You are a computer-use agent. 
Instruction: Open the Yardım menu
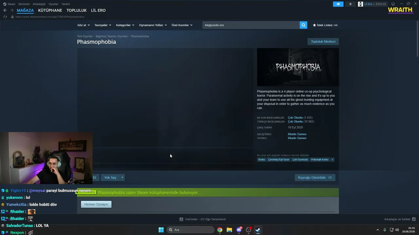pos(66,4)
